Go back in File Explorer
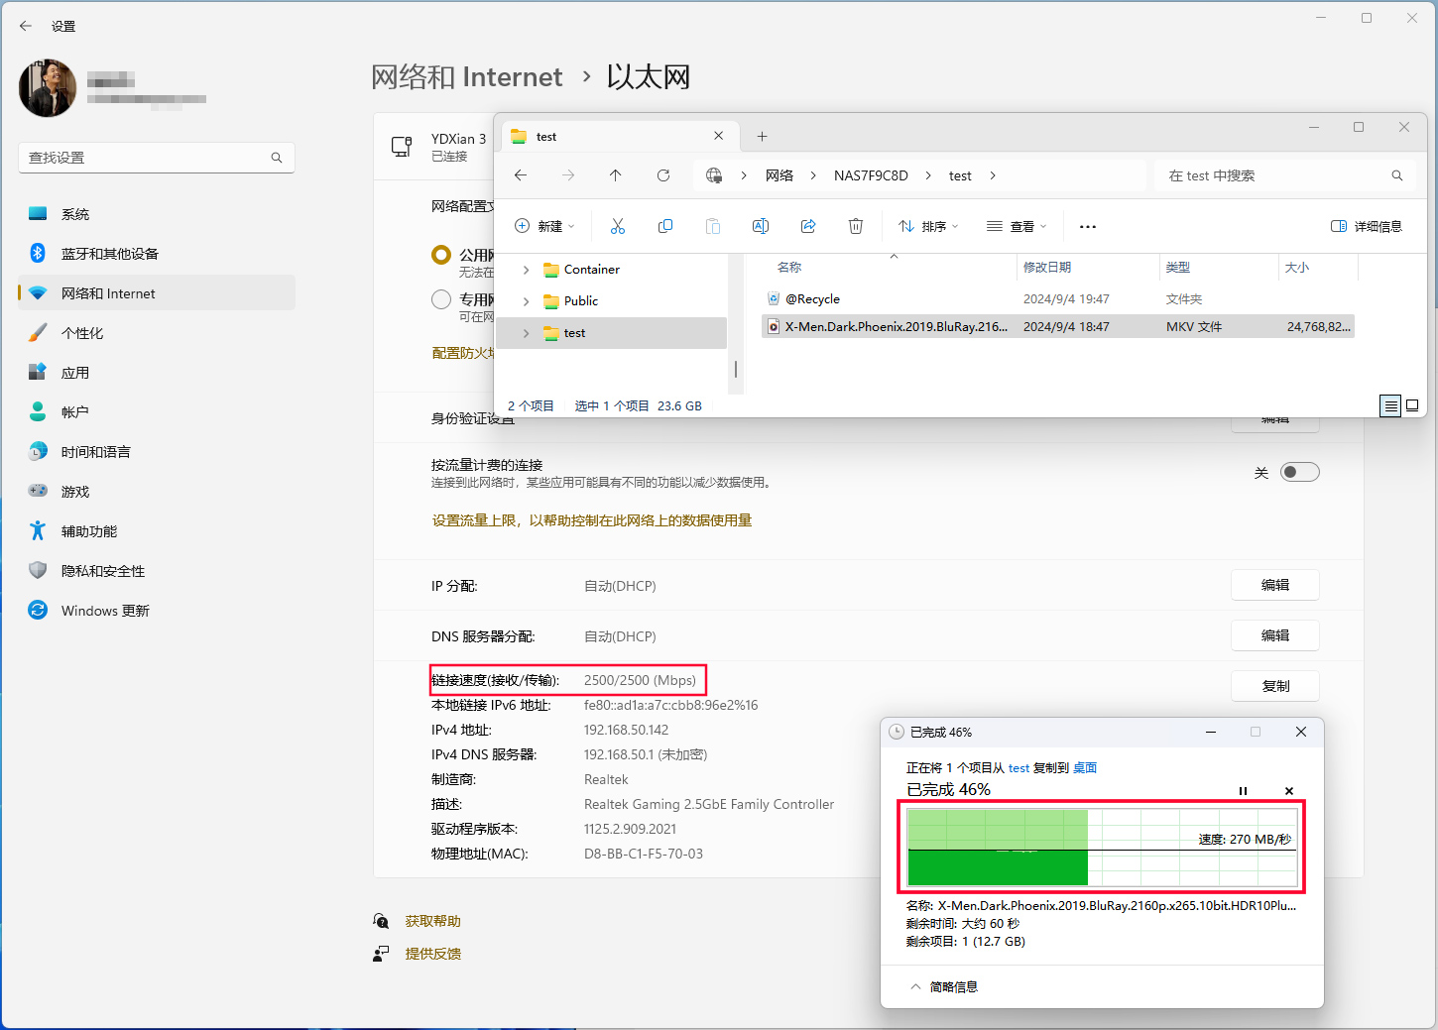 (x=521, y=175)
